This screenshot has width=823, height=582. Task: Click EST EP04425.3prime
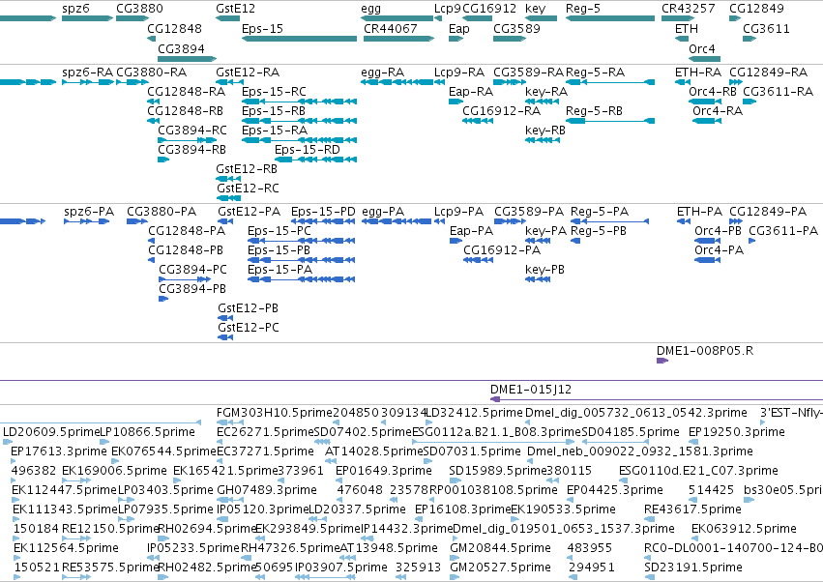pyautogui.click(x=615, y=490)
